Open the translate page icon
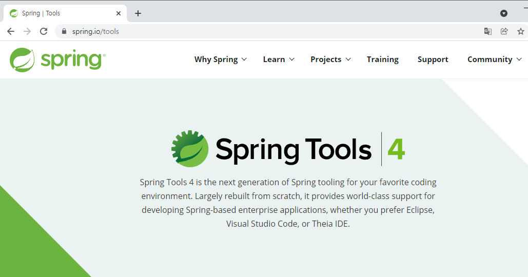 487,31
